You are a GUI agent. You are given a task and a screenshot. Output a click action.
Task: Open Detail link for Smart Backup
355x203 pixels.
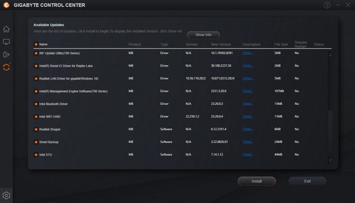click(248, 142)
